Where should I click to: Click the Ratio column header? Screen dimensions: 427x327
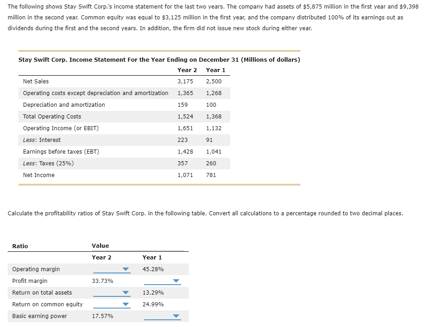point(20,246)
